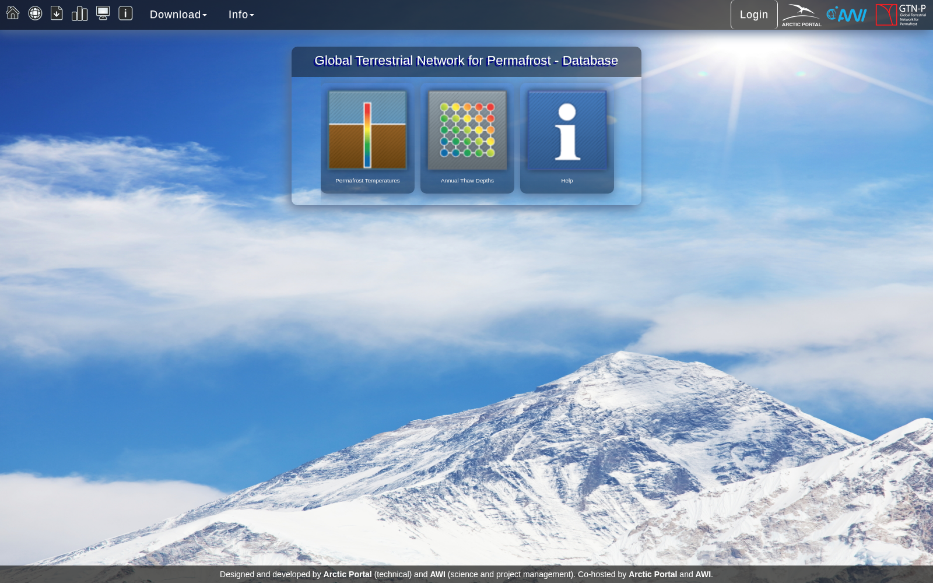Follow the first Arctic Portal footer link

(348, 574)
